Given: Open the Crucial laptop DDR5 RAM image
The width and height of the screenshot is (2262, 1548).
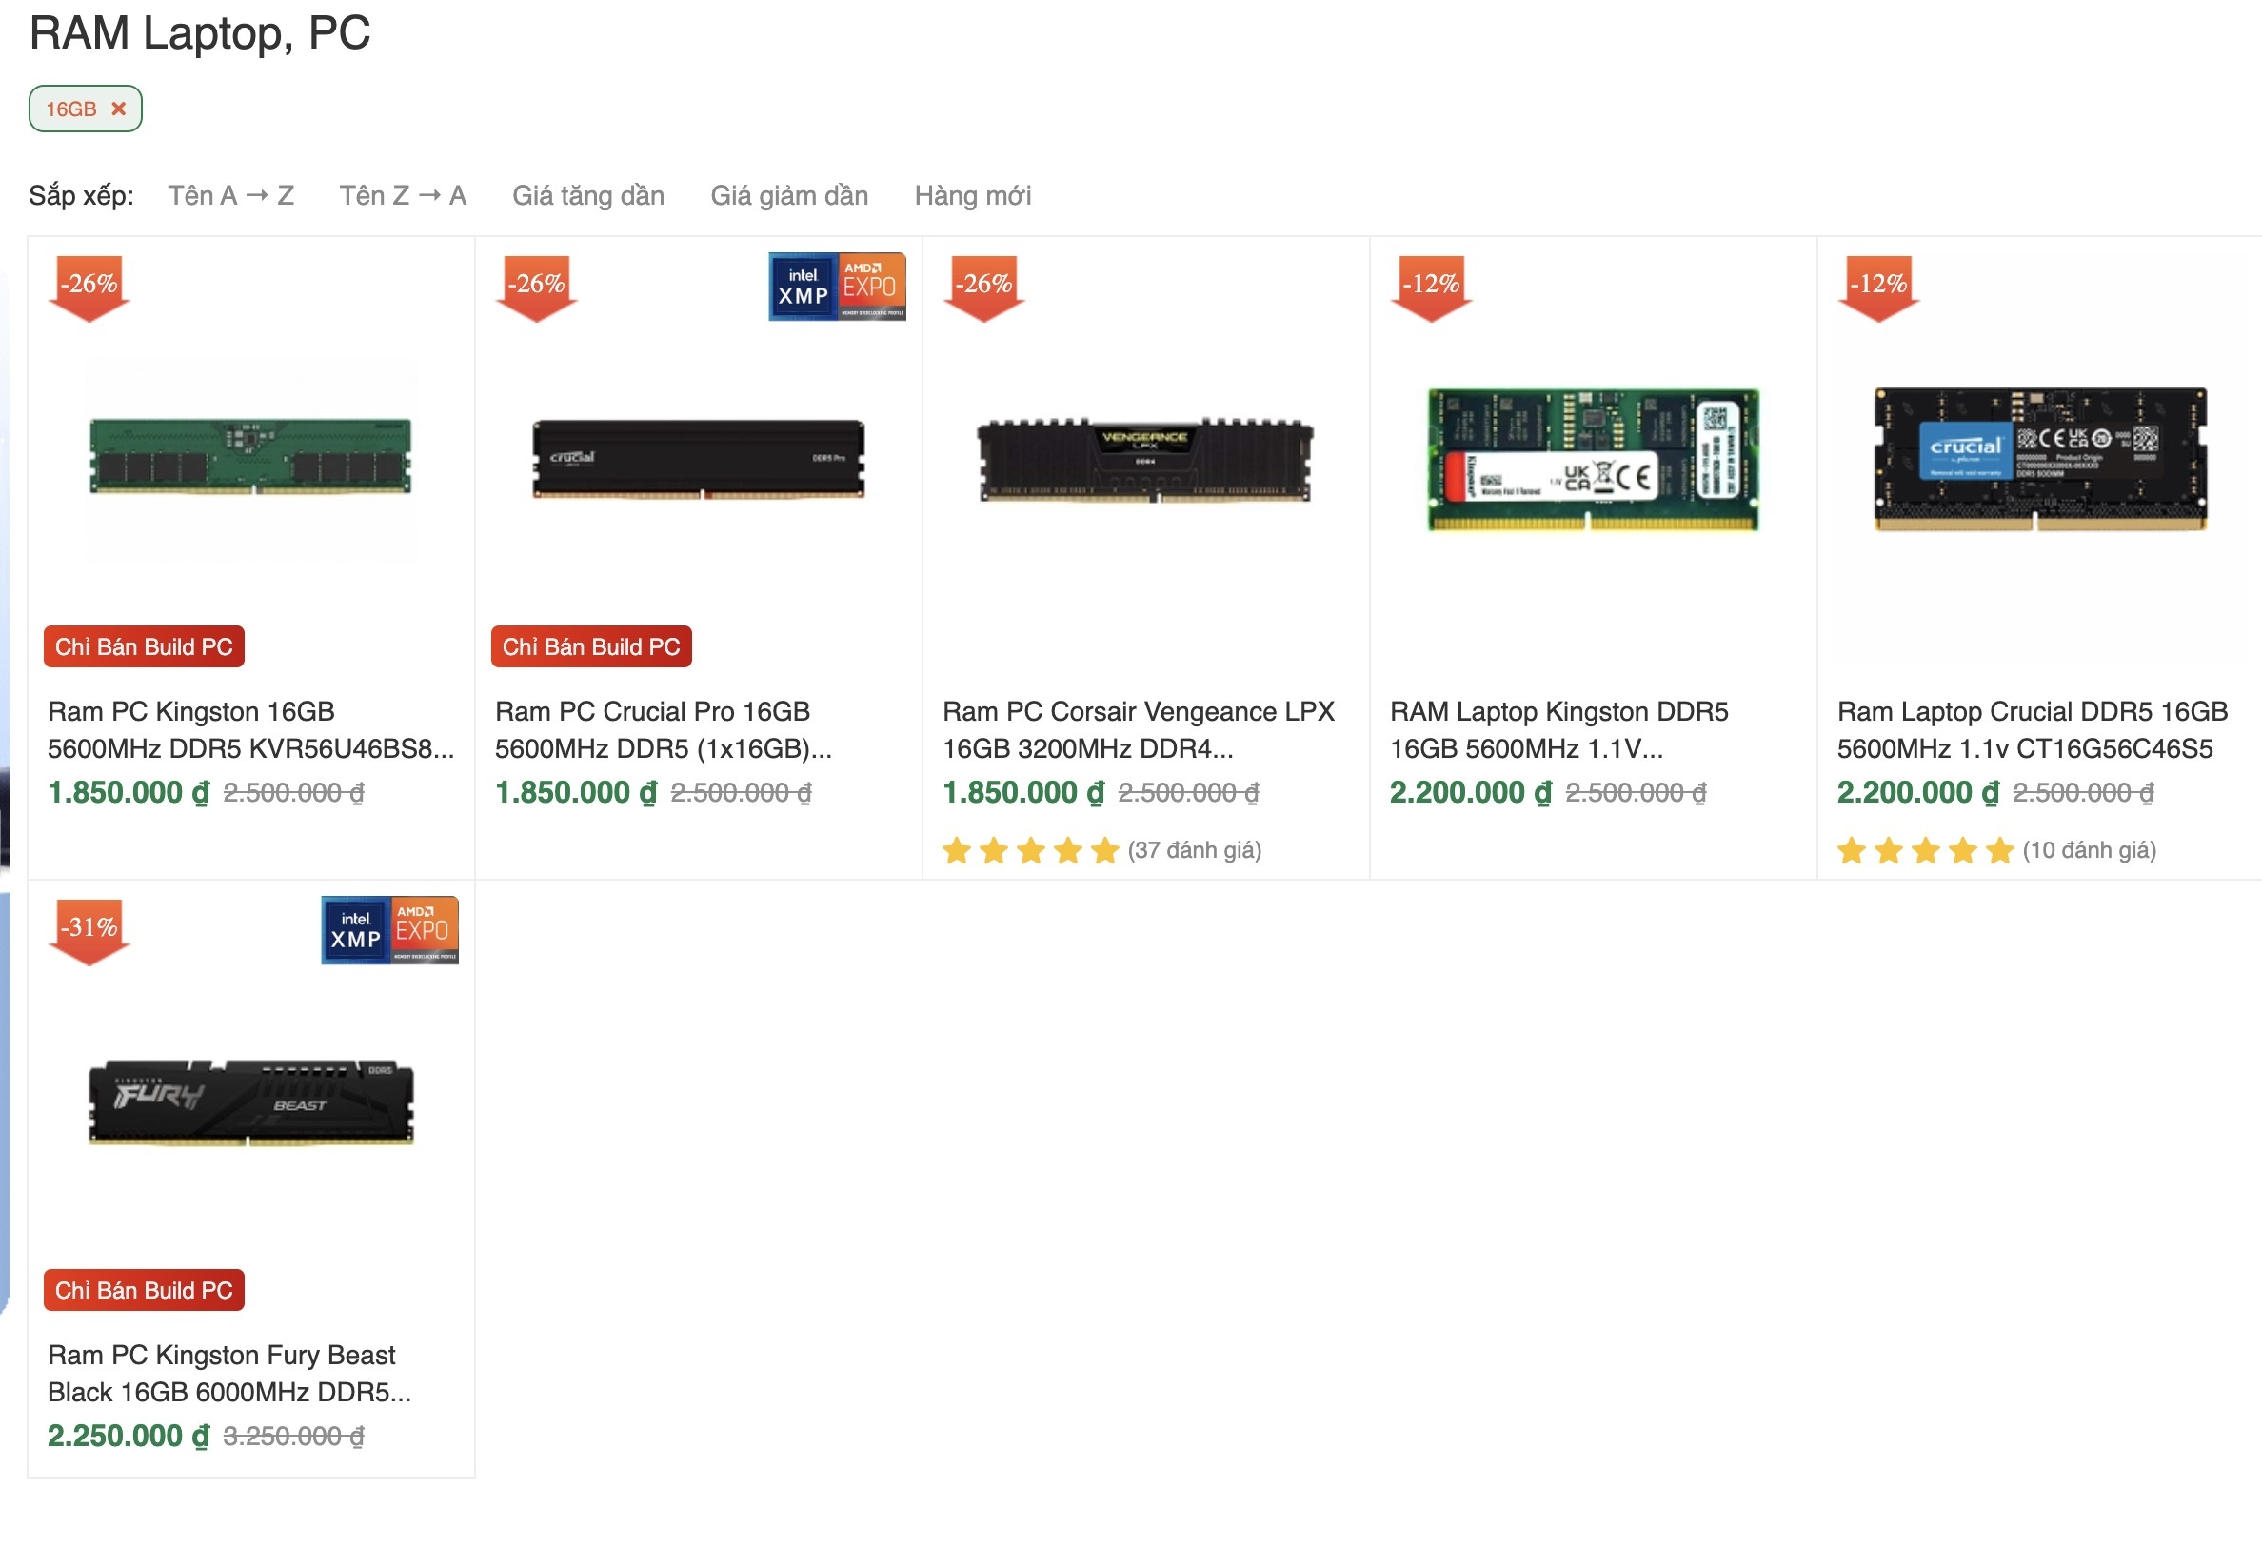Looking at the screenshot, I should pos(2039,460).
